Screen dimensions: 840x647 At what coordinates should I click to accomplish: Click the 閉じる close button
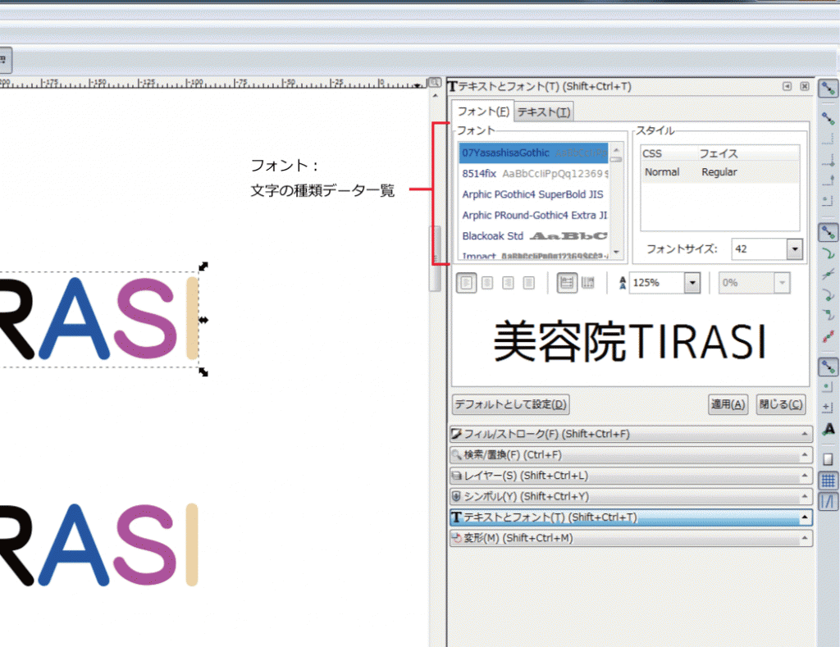pyautogui.click(x=781, y=404)
